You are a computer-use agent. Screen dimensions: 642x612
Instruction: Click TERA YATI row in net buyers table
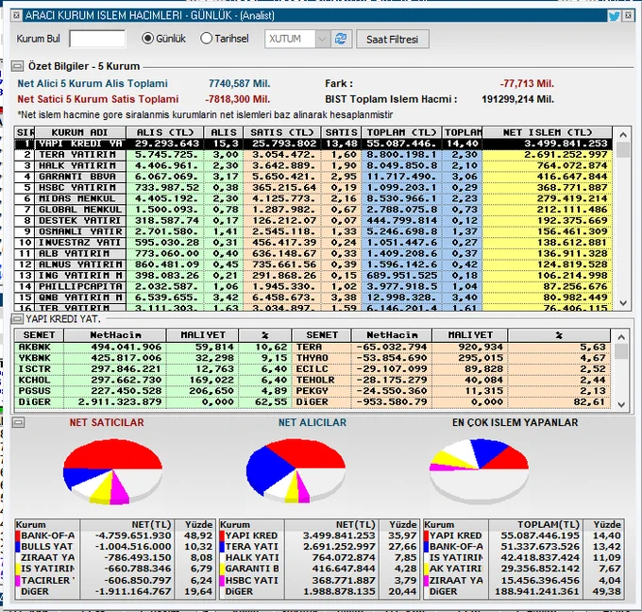pyautogui.click(x=318, y=547)
